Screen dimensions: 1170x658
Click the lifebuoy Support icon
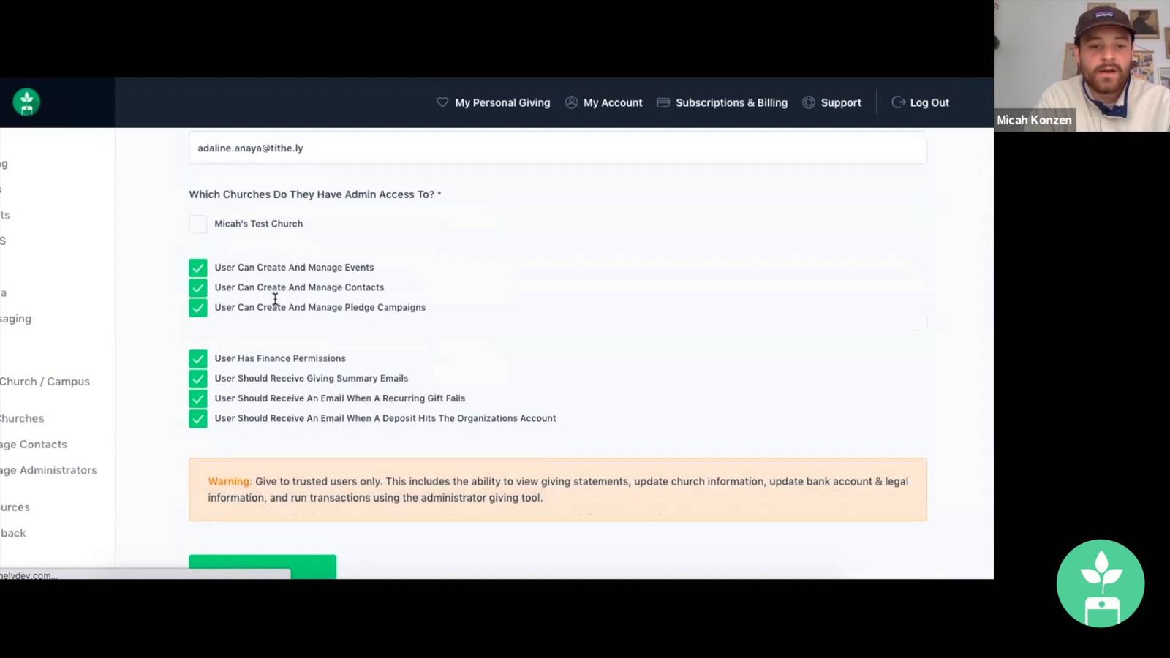coord(809,102)
